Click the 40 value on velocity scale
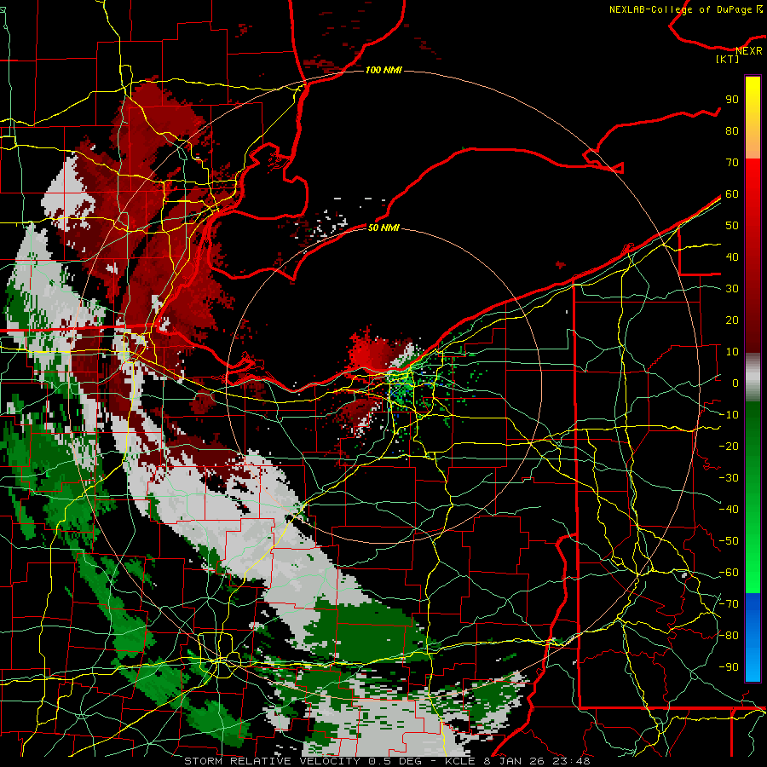The width and height of the screenshot is (767, 767). click(732, 257)
